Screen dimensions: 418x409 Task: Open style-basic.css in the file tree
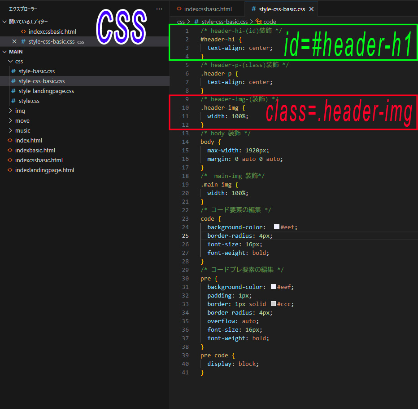pyautogui.click(x=36, y=71)
